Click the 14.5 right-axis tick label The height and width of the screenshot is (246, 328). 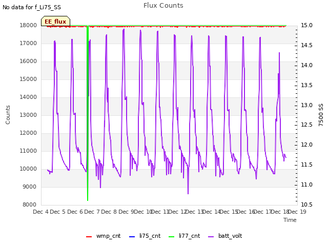tap(306, 45)
